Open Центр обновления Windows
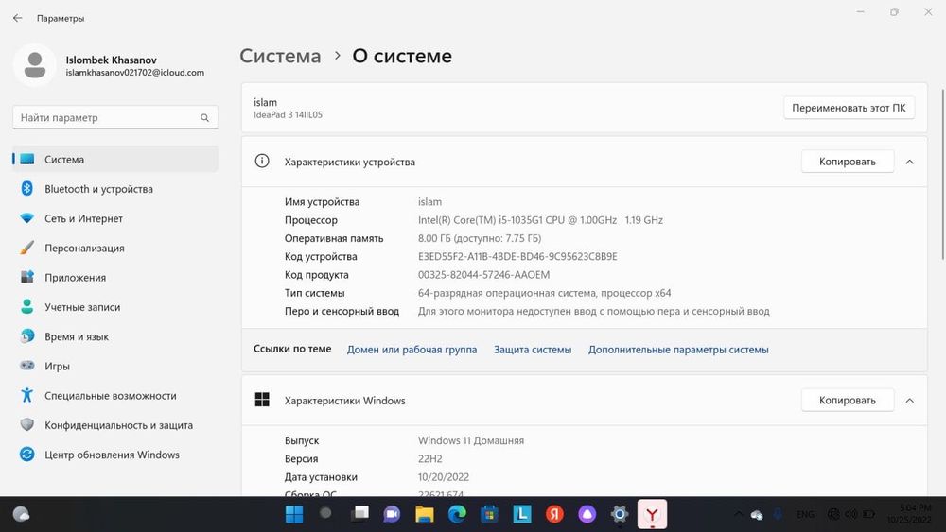This screenshot has width=946, height=532. [115, 455]
